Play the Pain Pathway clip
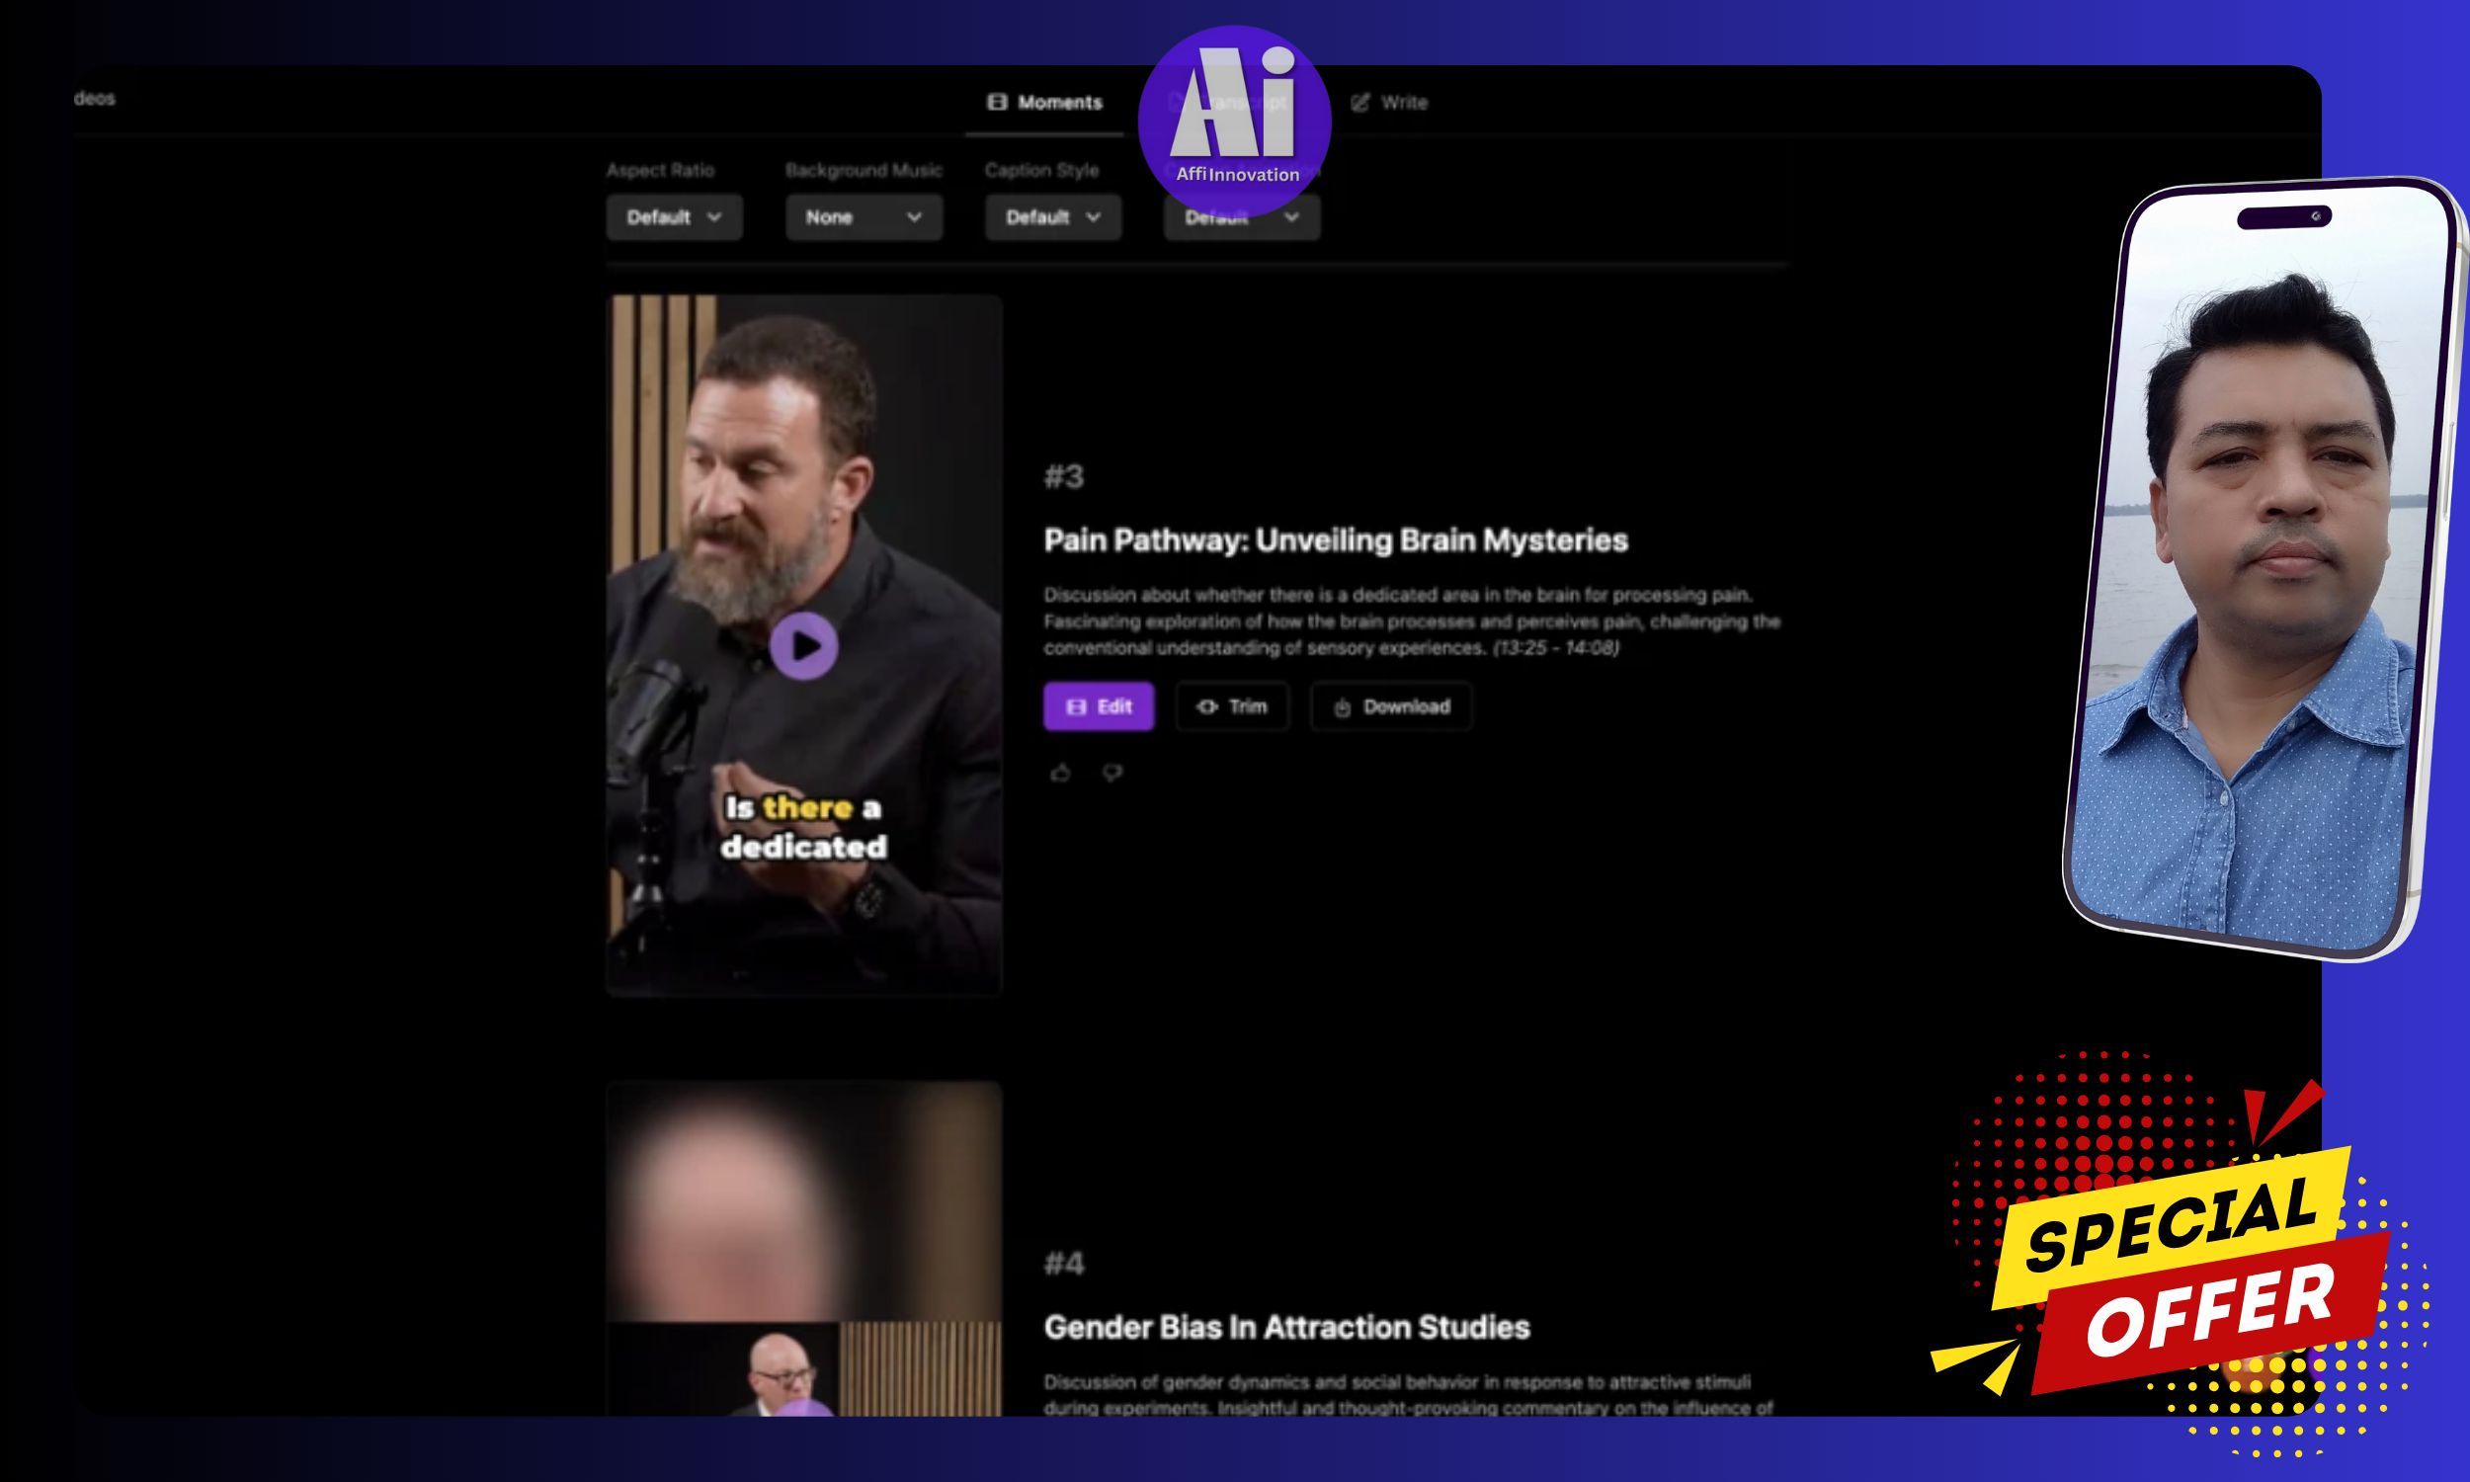 tap(803, 646)
